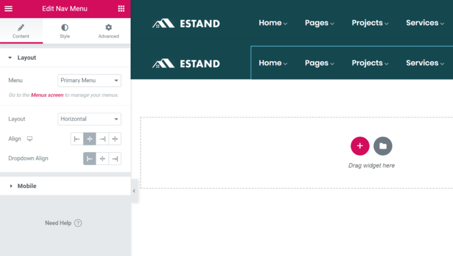Collapse the Layout section
453x256 pixels.
(65, 58)
